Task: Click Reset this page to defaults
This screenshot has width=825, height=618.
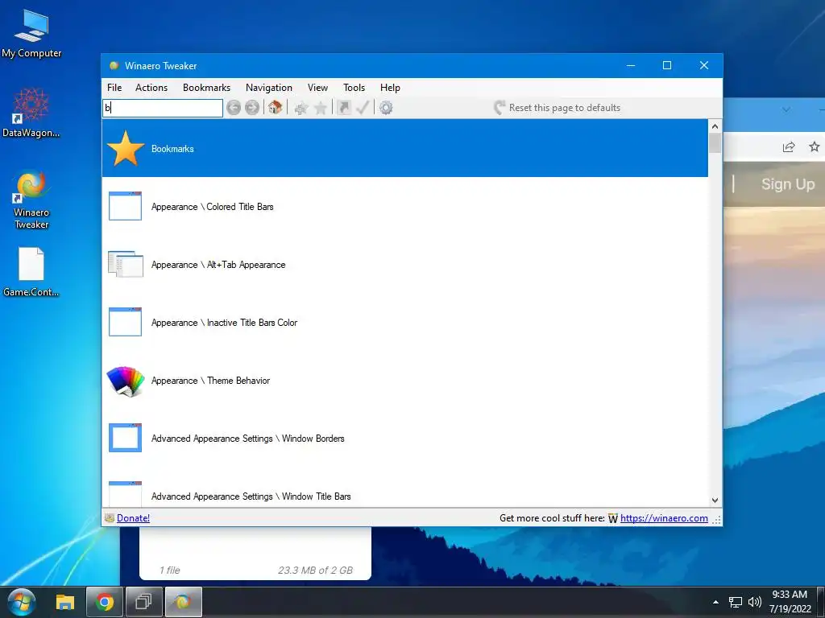Action: tap(557, 108)
